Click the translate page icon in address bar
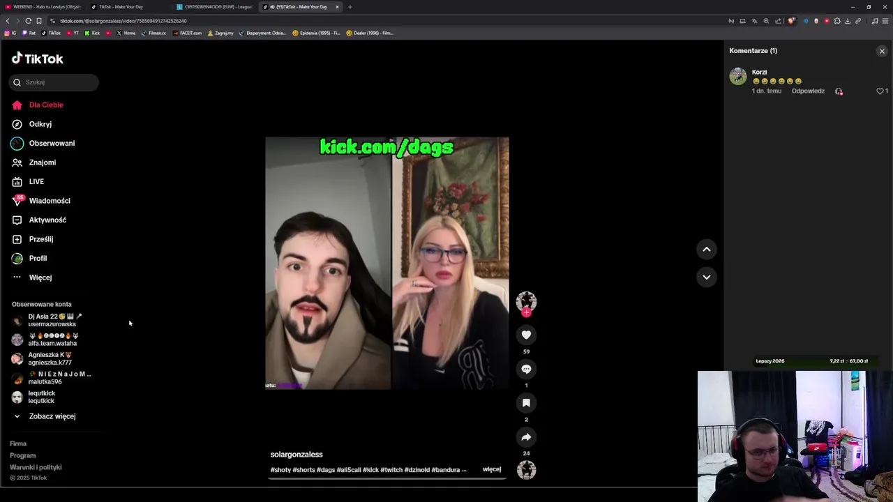The width and height of the screenshot is (893, 502). pyautogui.click(x=754, y=21)
